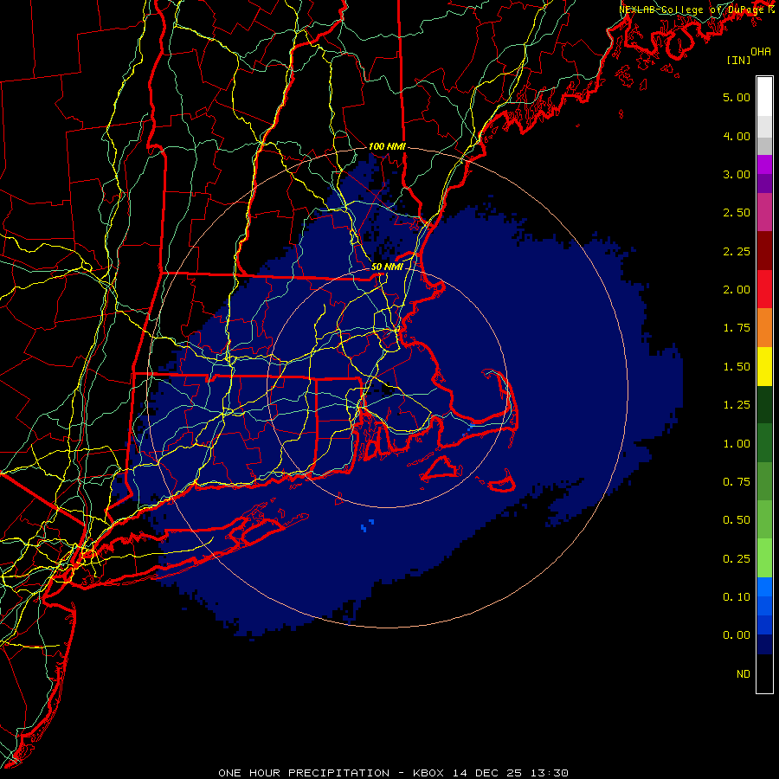
Task: Click the Martha's Vineyard island outline
Action: click(x=441, y=470)
